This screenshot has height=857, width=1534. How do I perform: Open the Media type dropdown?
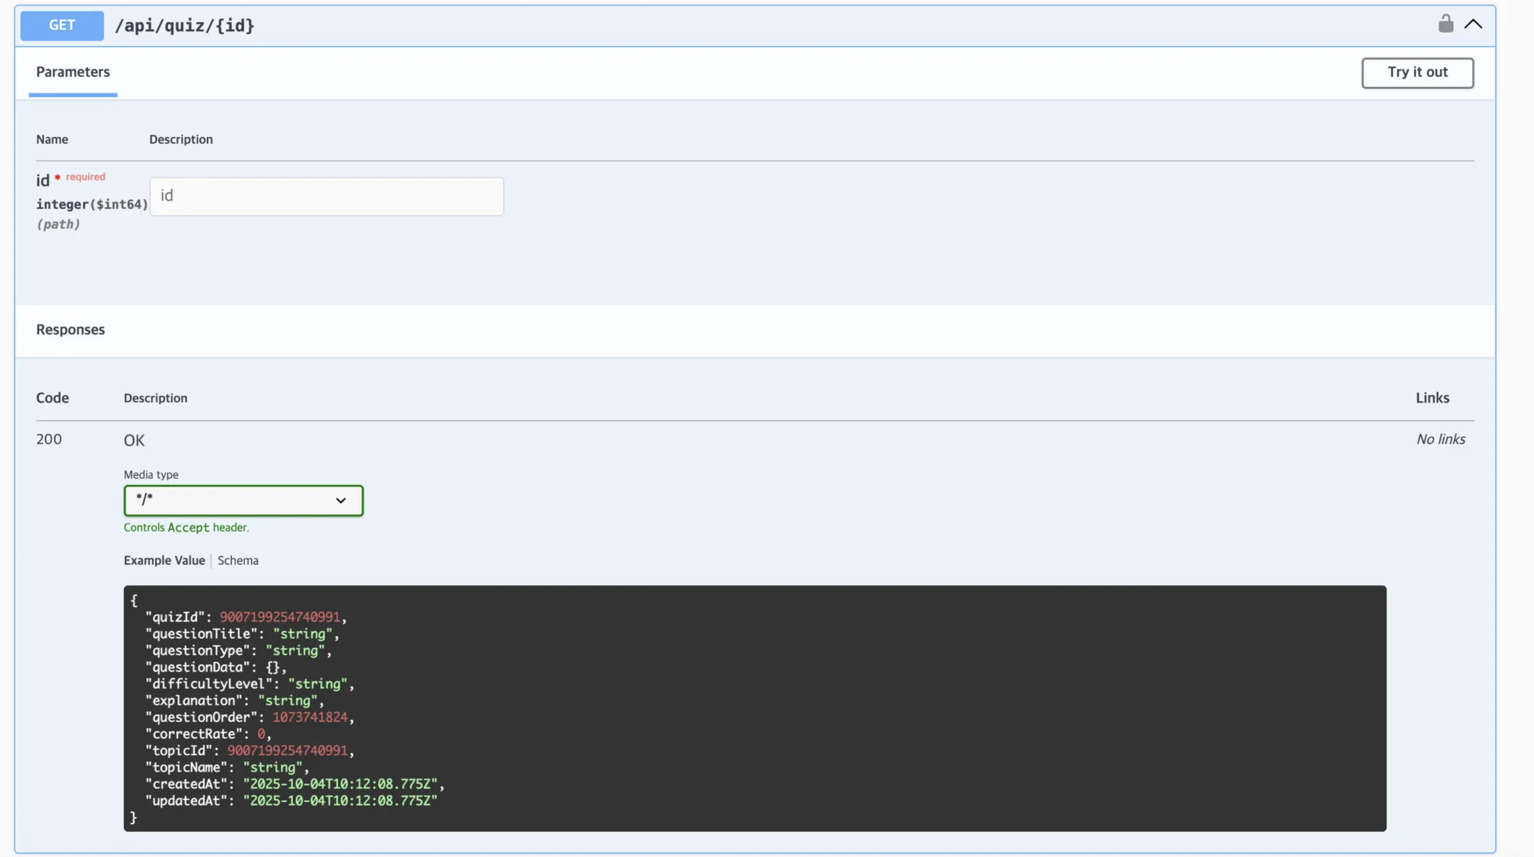tap(243, 500)
